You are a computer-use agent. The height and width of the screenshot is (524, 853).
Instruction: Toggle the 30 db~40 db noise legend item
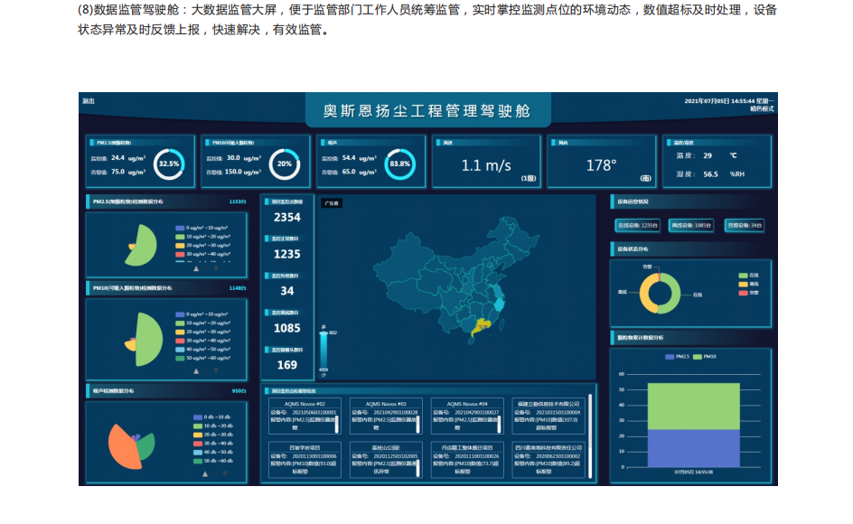[x=213, y=444]
